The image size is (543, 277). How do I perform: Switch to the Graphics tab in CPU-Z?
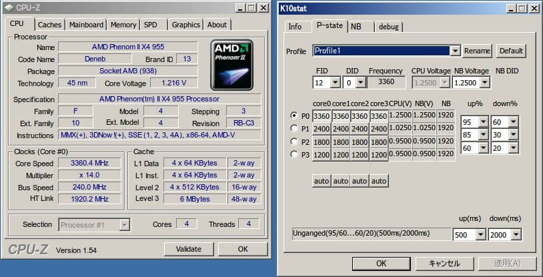[186, 25]
